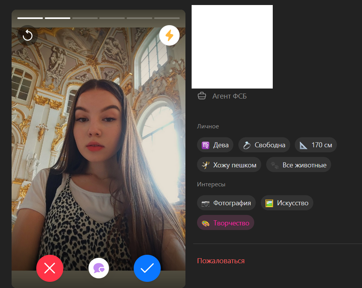Open the Фотография interest tag

point(226,203)
